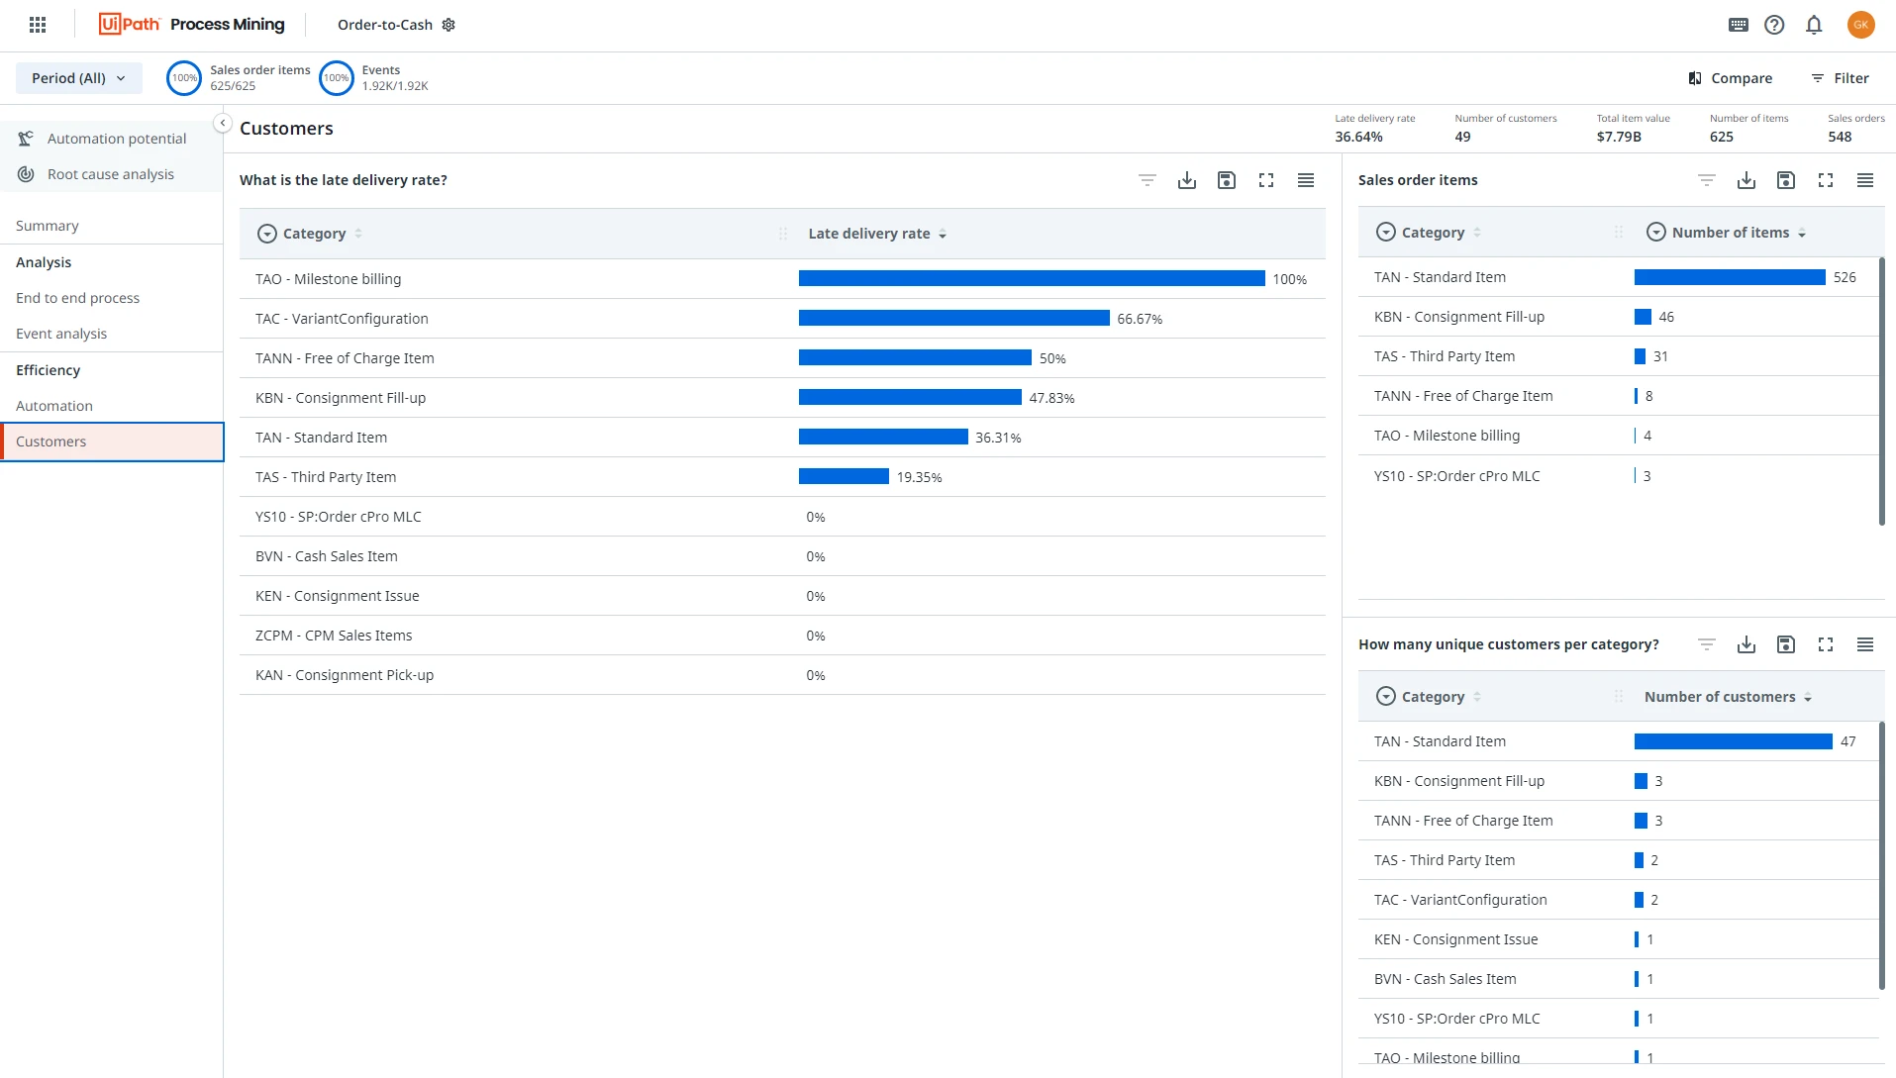The width and height of the screenshot is (1896, 1078).
Task: Select KAN - Consignment Pick-up row
Action: click(782, 675)
